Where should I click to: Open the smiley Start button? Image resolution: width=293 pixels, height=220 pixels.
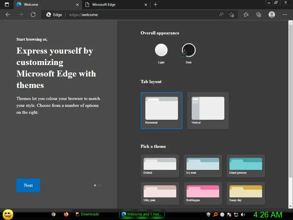tap(8, 214)
